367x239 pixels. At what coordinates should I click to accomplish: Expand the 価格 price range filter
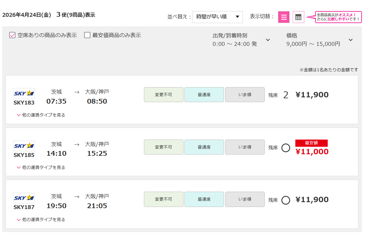pyautogui.click(x=351, y=40)
